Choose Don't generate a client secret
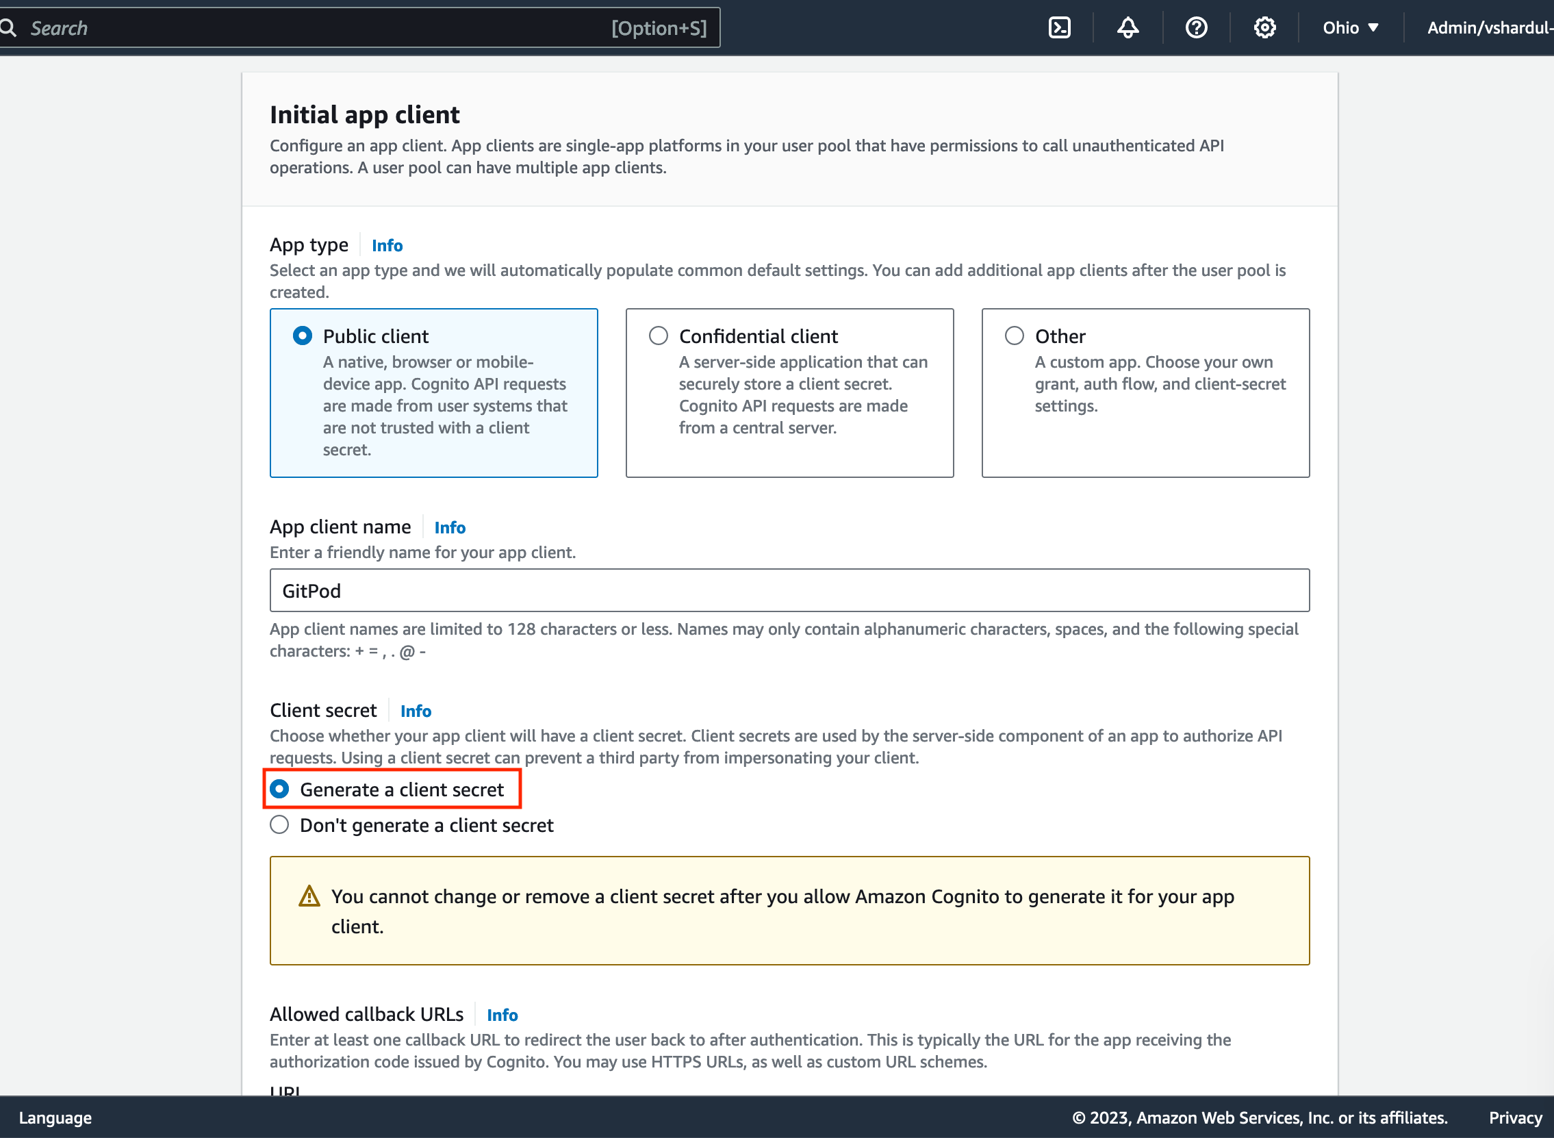Image resolution: width=1554 pixels, height=1138 pixels. [279, 824]
